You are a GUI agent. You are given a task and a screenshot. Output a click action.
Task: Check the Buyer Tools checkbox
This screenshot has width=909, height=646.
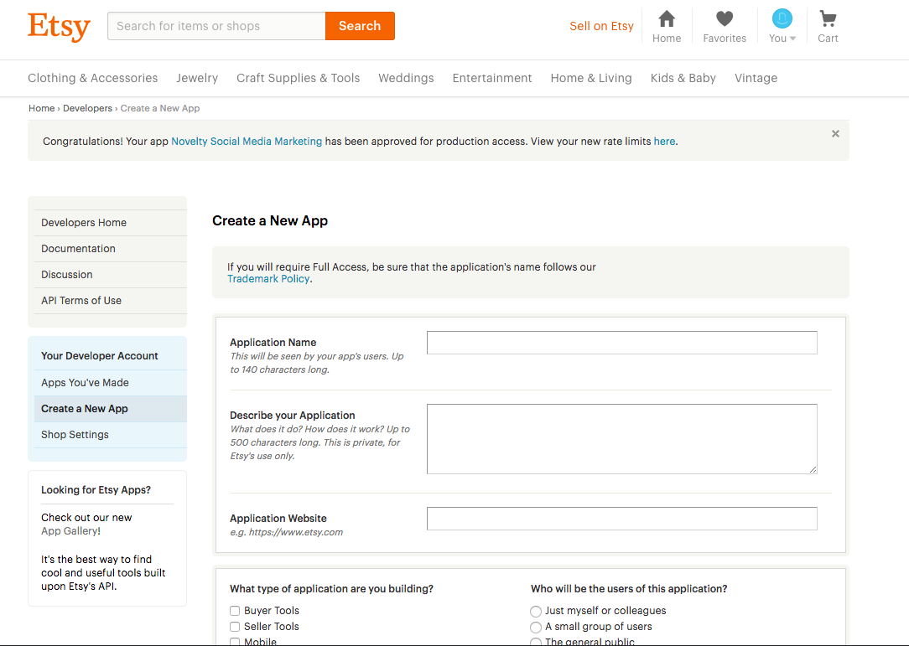235,611
